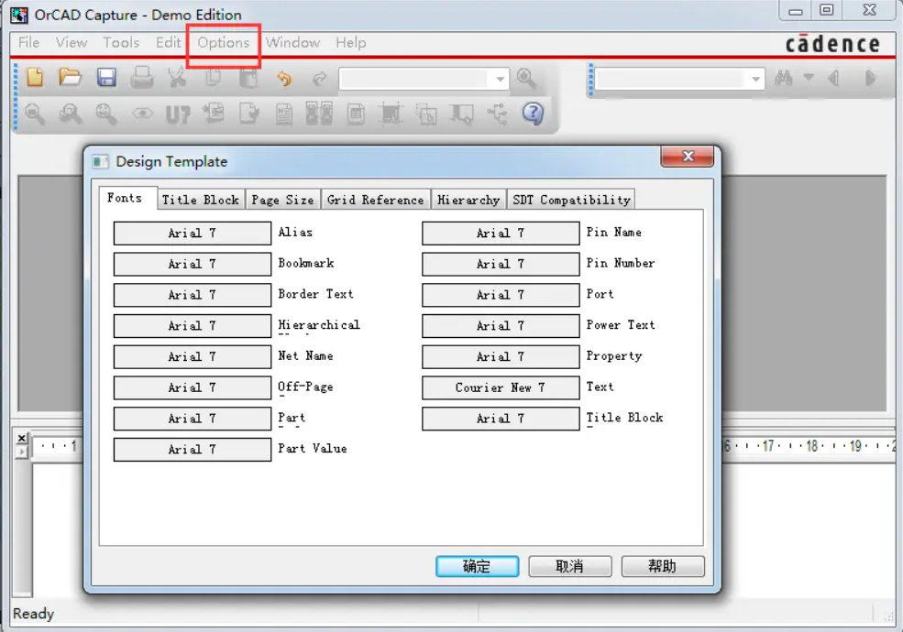Open the Edit menu
The image size is (903, 632).
coord(168,43)
